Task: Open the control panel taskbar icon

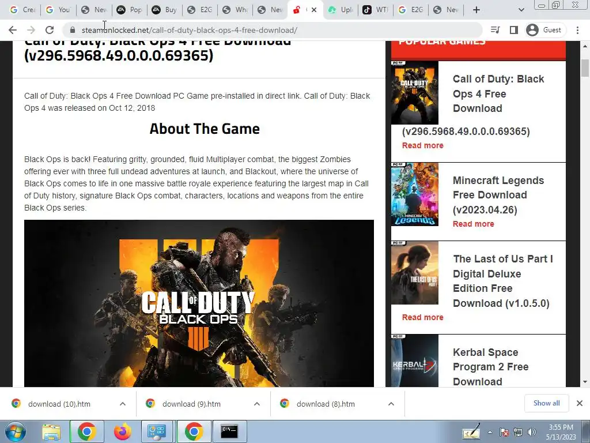Action: point(157,431)
